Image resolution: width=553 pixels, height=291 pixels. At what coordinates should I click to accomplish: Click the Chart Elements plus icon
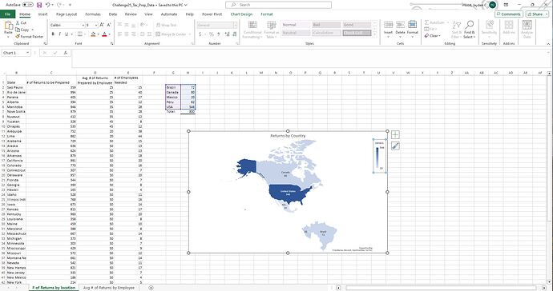[395, 134]
